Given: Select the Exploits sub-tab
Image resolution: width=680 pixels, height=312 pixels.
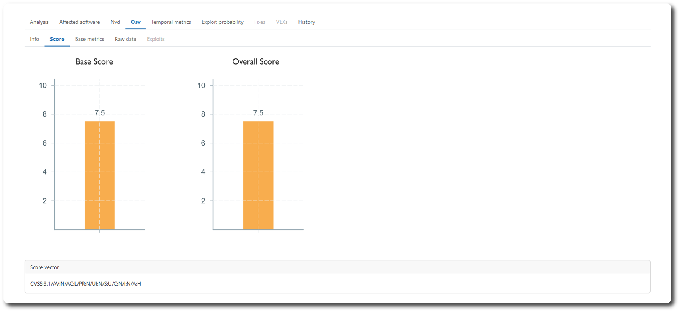Looking at the screenshot, I should [156, 39].
